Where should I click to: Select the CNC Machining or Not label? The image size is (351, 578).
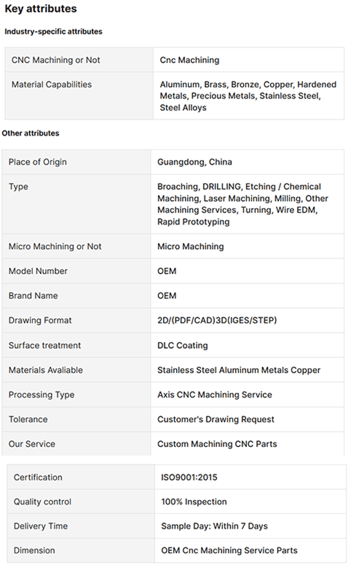(x=56, y=60)
